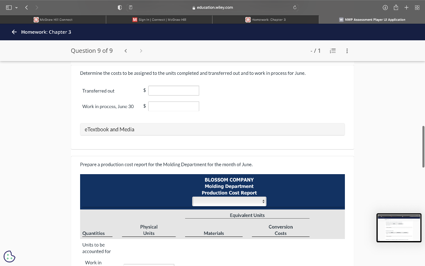Click the Share icon in toolbar
The image size is (425, 266).
coord(396,7)
